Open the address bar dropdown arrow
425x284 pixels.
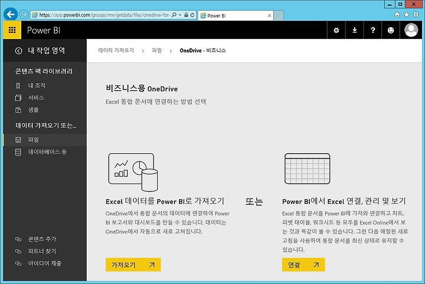click(180, 15)
